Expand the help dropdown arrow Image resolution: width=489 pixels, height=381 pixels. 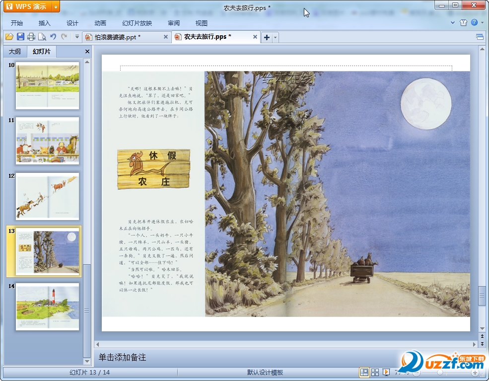tap(482, 22)
